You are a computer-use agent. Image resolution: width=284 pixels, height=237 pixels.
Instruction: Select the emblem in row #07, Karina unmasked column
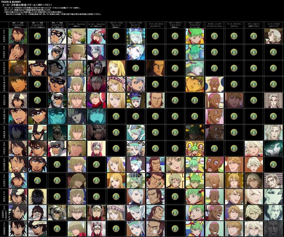click(116, 132)
